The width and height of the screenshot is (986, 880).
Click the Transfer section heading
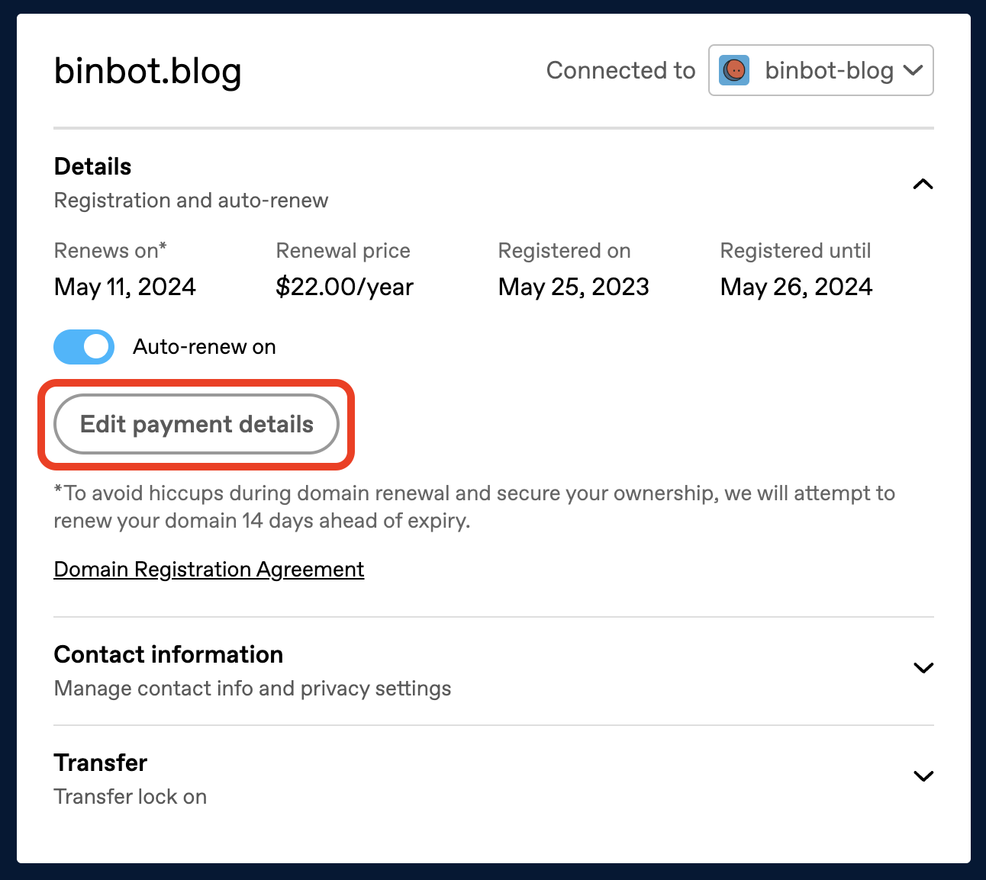click(x=101, y=763)
